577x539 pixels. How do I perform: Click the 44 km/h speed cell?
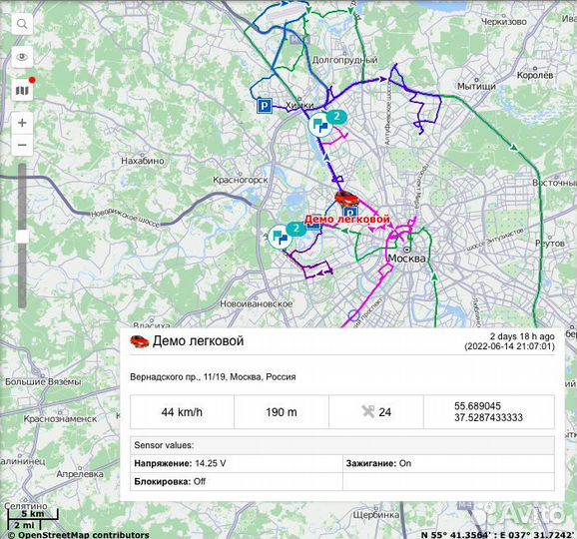(x=182, y=412)
